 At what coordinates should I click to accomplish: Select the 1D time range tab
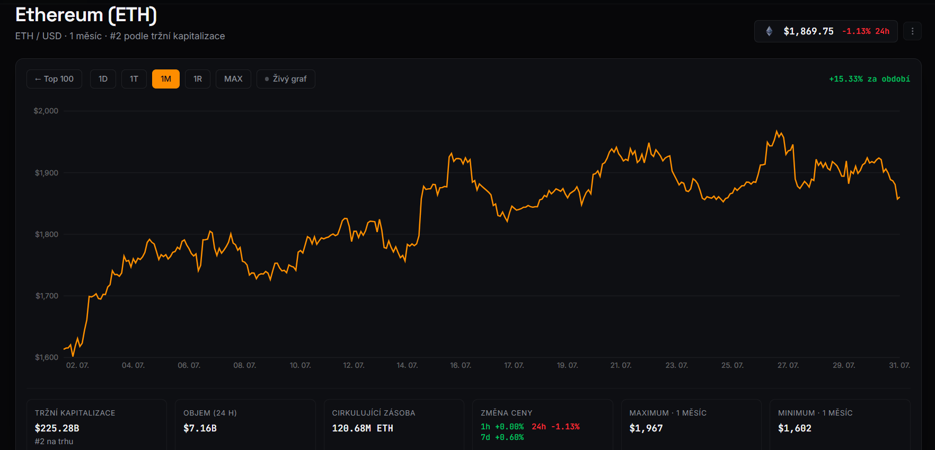click(x=103, y=79)
